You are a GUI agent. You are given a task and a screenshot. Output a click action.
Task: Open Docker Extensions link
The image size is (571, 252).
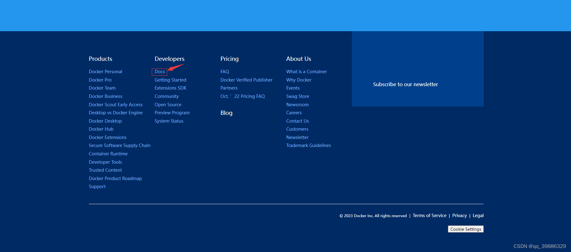coord(108,137)
